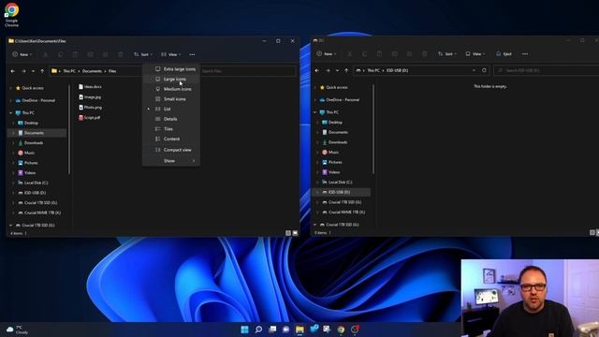Click the Delete icon in ESD-USB window toolbar
599x337 pixels.
[424, 54]
